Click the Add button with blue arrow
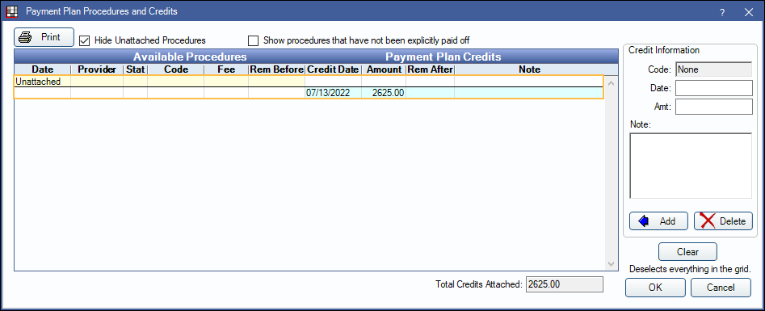This screenshot has width=765, height=311. [x=658, y=221]
